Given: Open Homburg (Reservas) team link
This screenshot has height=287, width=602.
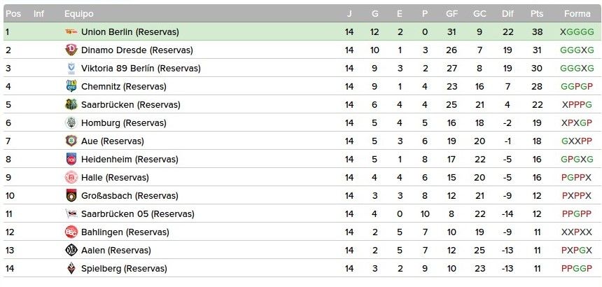Looking at the screenshot, I should (x=124, y=122).
